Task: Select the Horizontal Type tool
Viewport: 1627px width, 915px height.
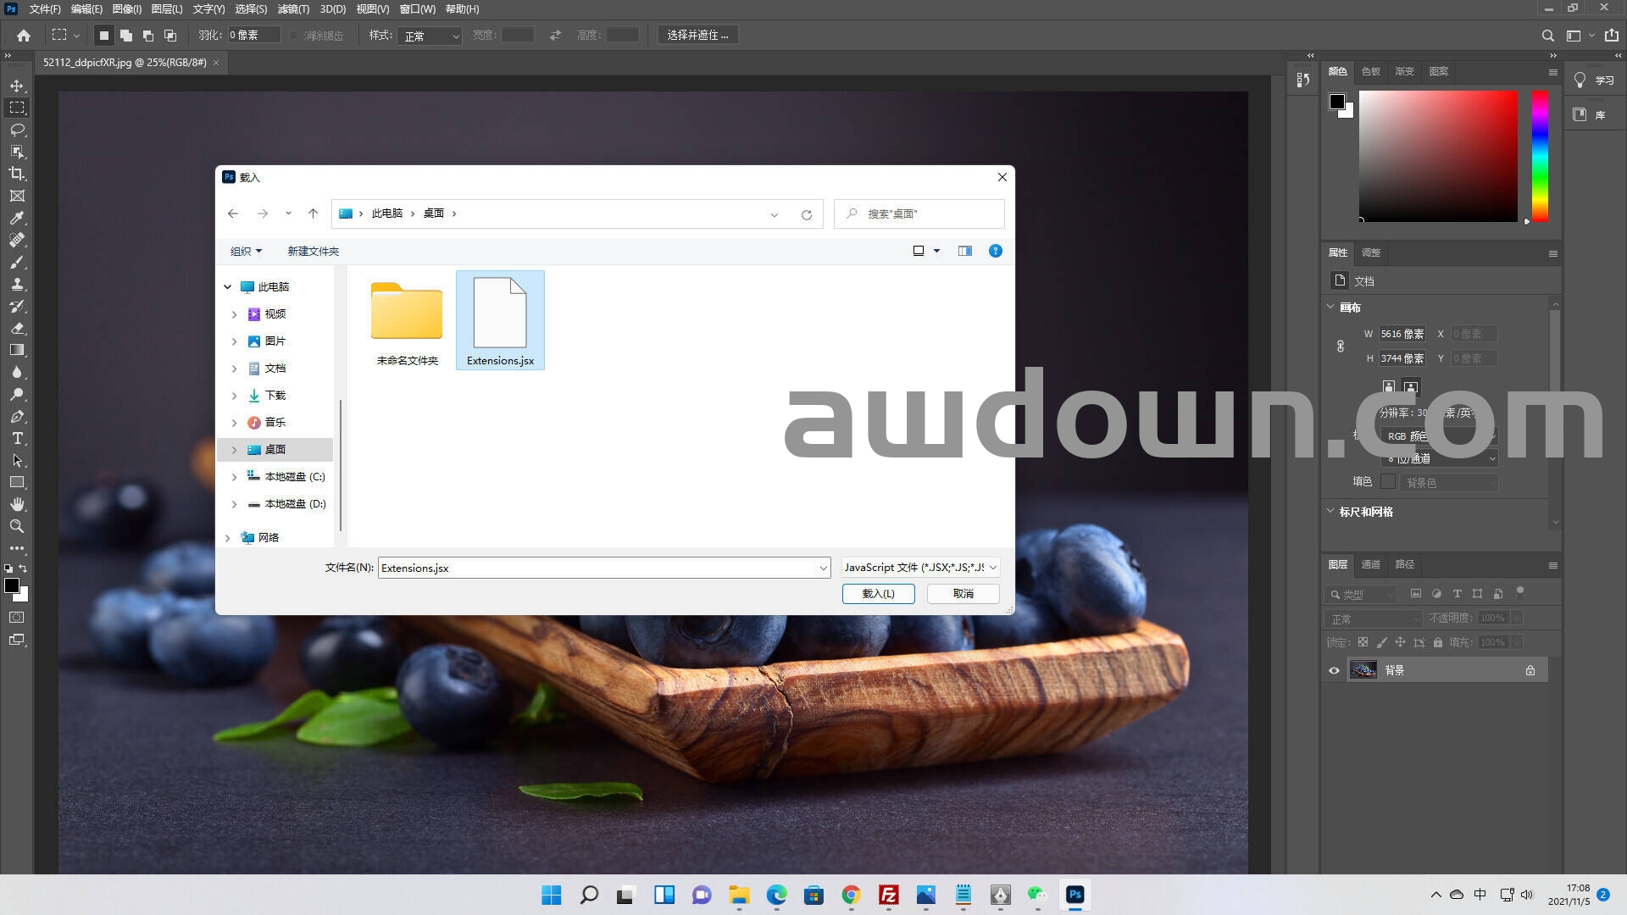Action: click(17, 438)
